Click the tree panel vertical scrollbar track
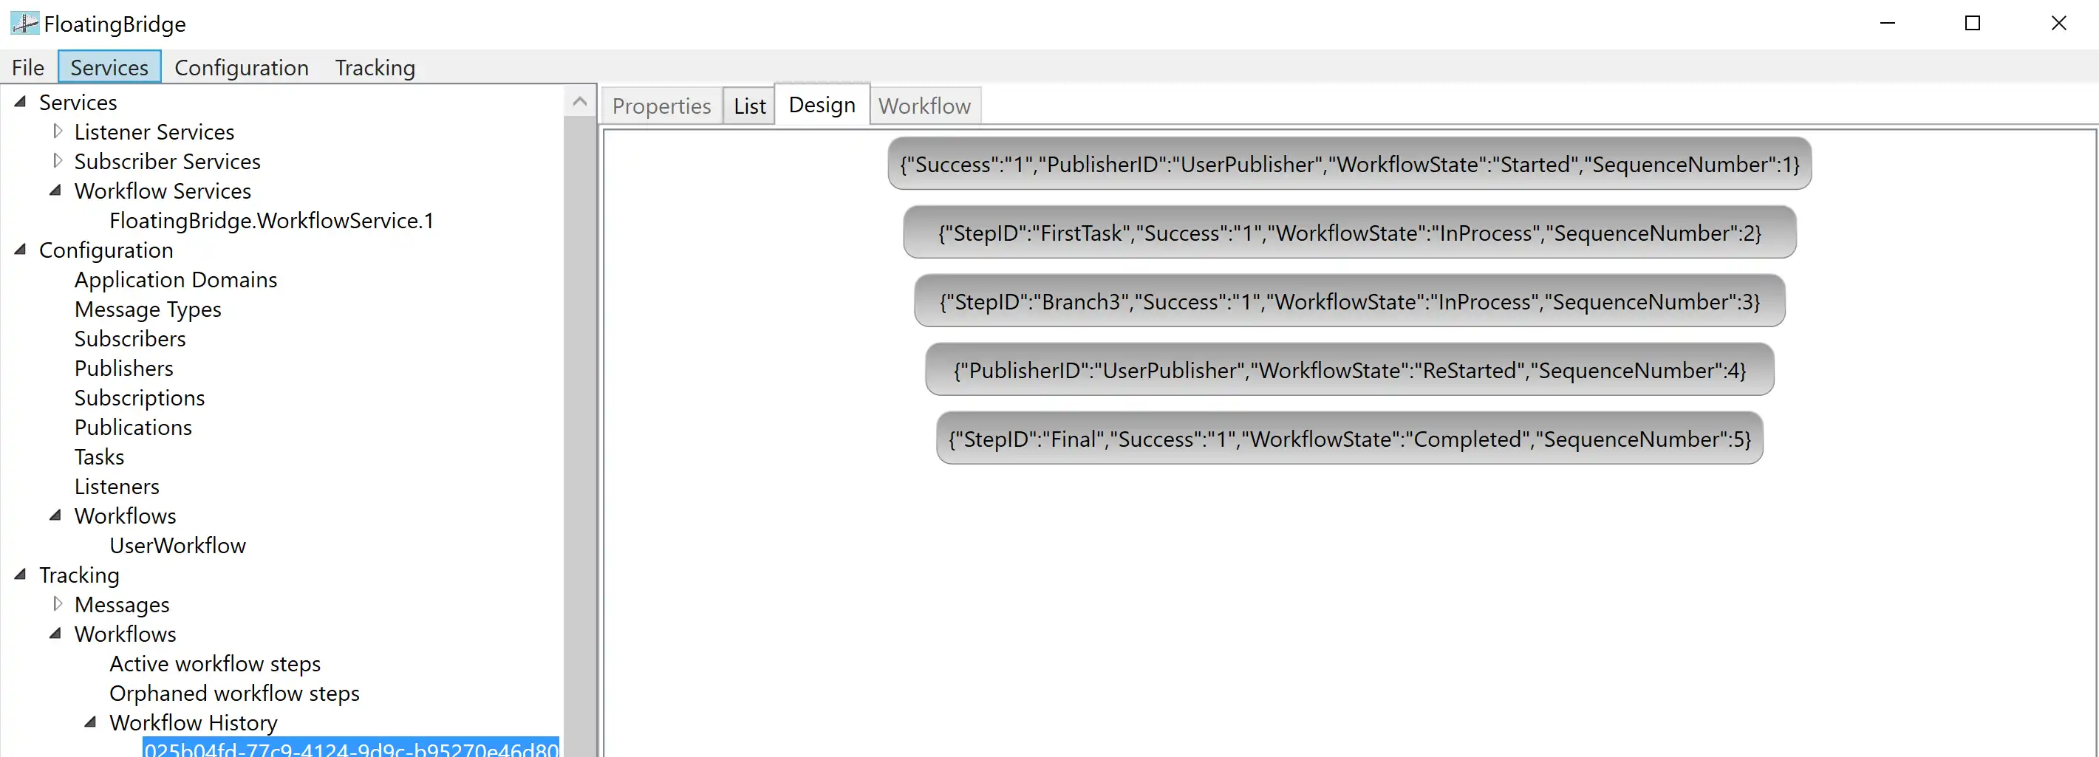Image resolution: width=2099 pixels, height=757 pixels. tap(579, 436)
